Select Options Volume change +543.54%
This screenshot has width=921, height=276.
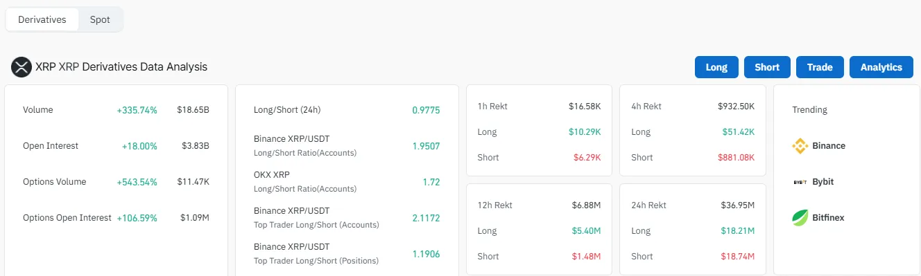[137, 182]
